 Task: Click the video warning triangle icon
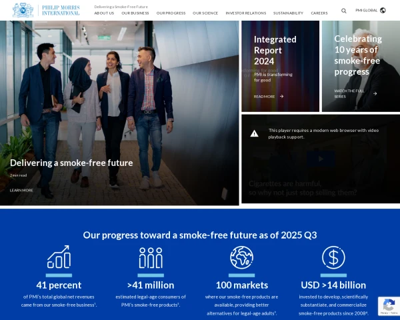[x=254, y=133]
